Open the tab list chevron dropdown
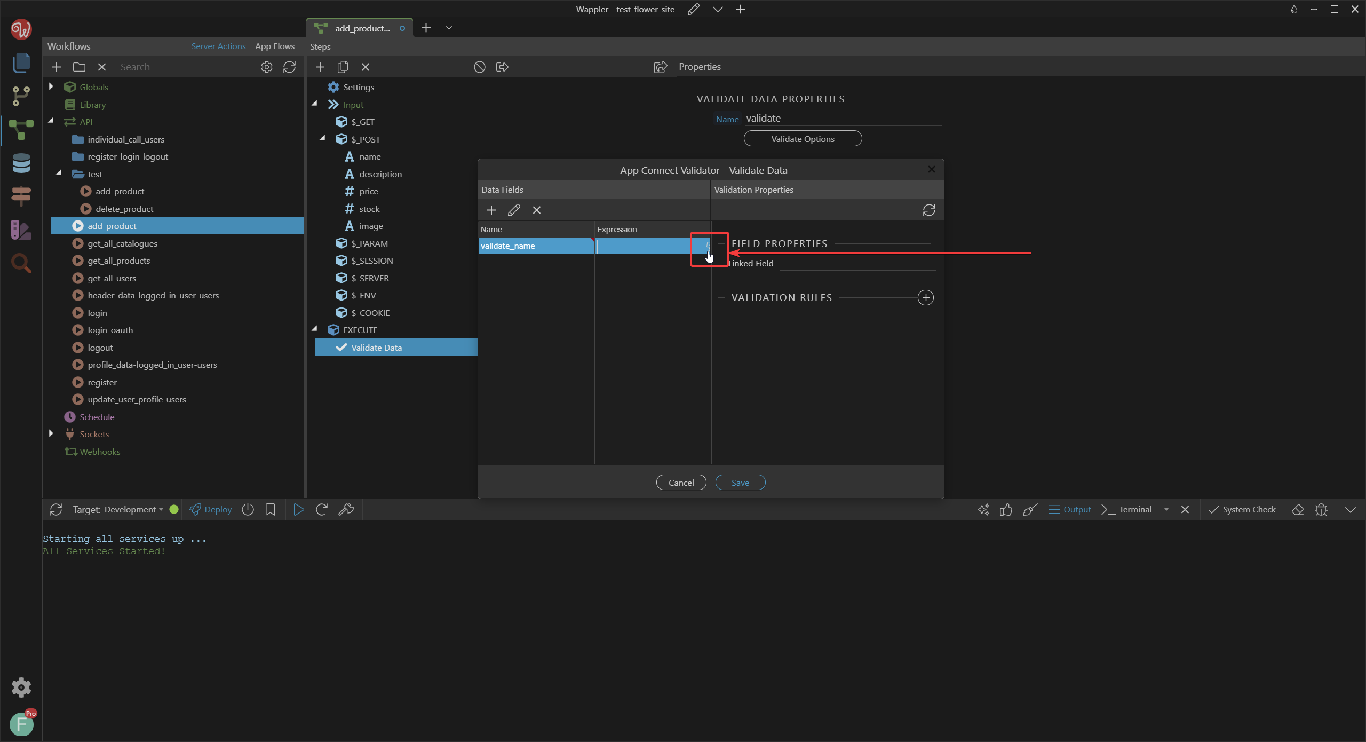Viewport: 1366px width, 742px height. tap(449, 28)
